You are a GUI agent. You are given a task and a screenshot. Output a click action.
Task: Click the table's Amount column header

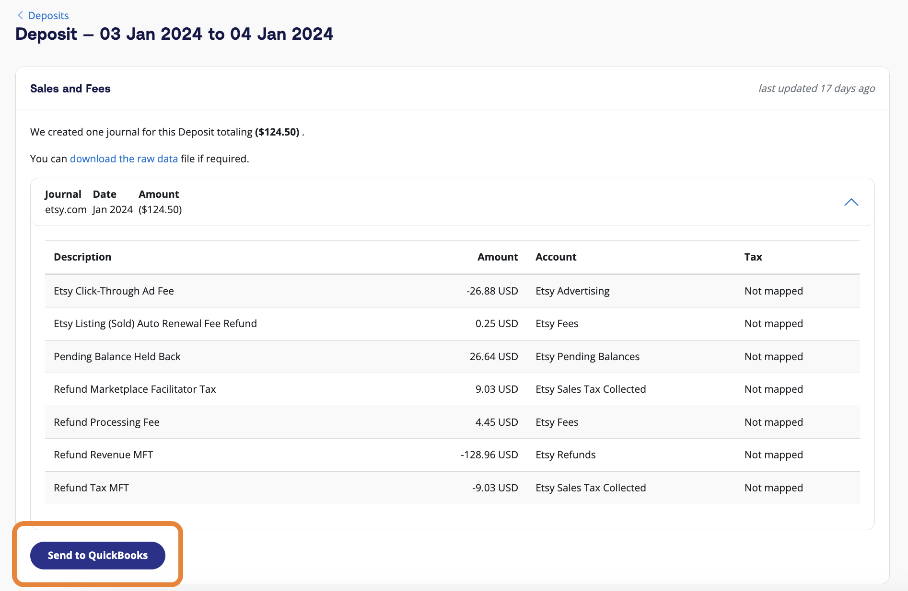[498, 257]
